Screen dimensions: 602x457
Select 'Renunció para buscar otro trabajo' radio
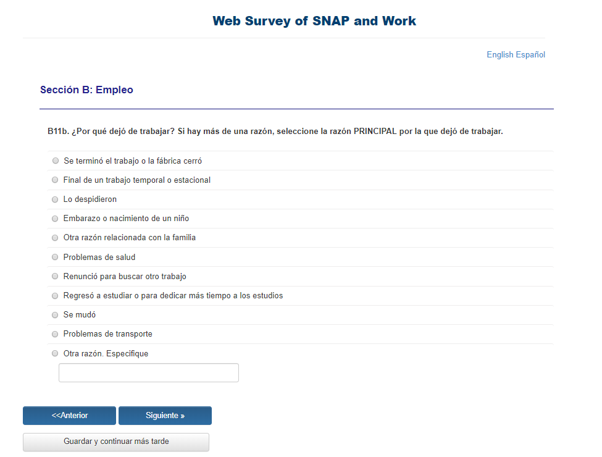click(x=55, y=276)
